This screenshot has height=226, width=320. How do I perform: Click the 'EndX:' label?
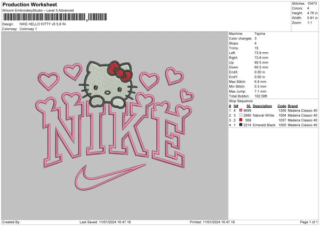234,72
